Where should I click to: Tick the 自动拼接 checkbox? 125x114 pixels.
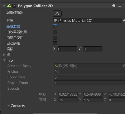(x=55, y=43)
